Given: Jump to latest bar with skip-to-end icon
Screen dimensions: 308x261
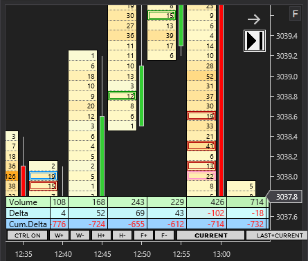Looking at the screenshot, I should 255,41.
